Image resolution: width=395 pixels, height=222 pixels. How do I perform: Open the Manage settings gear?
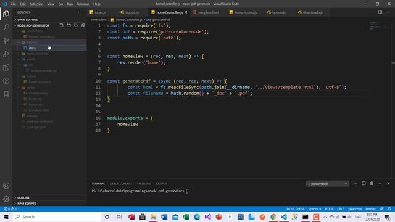click(x=6, y=199)
